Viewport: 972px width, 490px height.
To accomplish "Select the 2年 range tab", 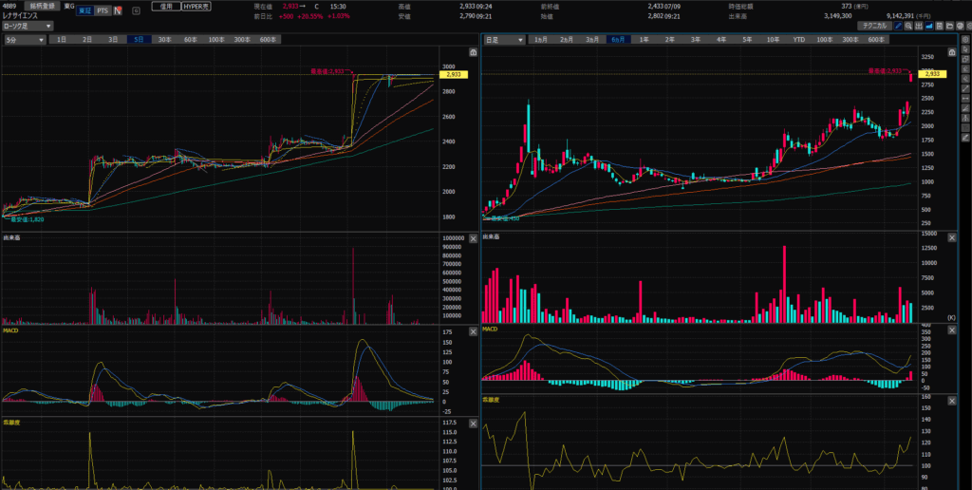I will click(670, 40).
